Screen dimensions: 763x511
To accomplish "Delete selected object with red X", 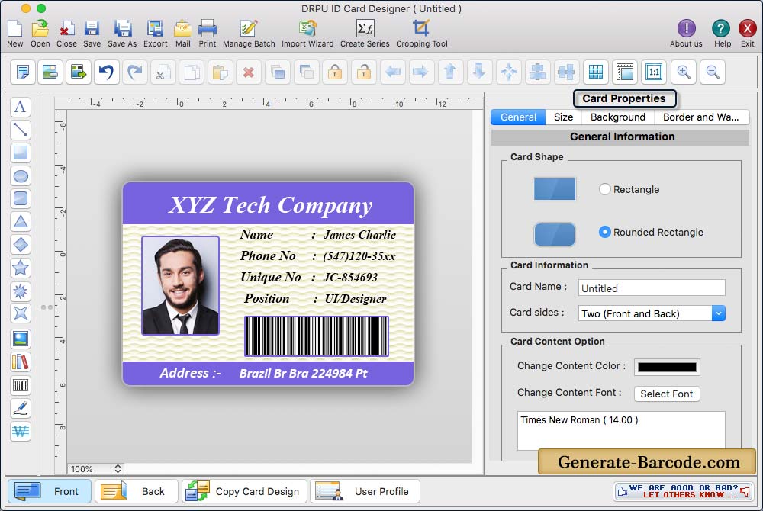I will (249, 72).
